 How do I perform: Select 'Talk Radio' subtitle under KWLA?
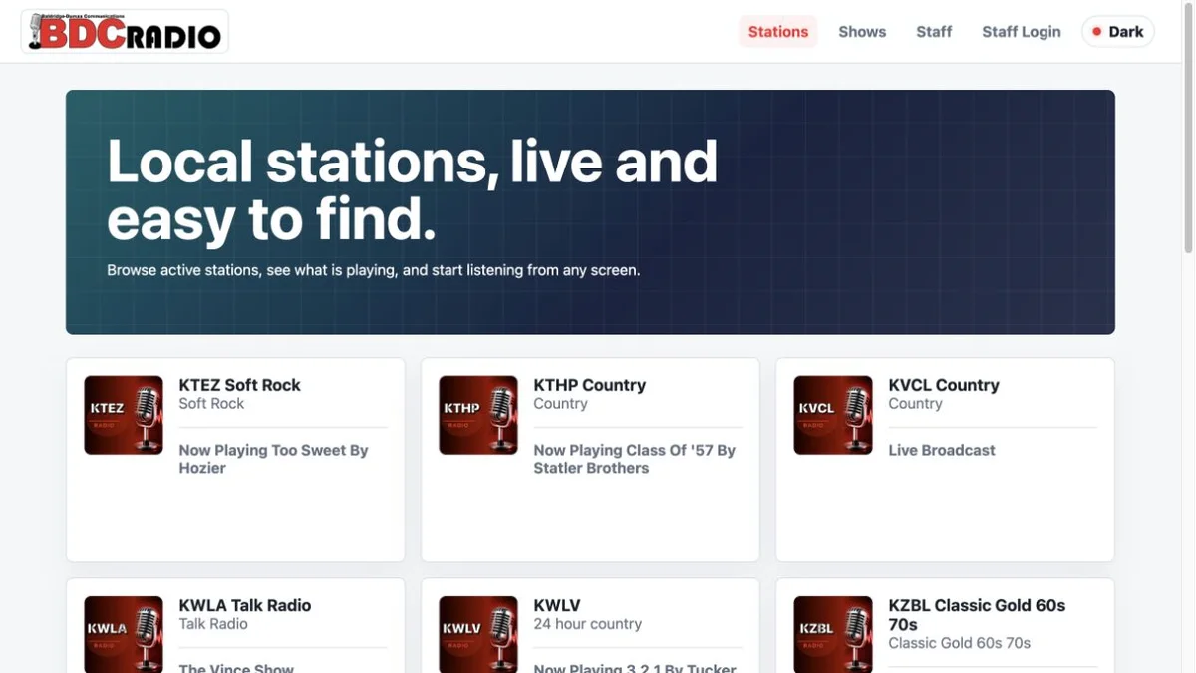tap(213, 624)
